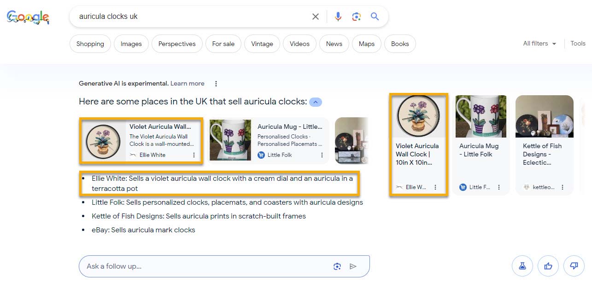592x282 pixels.
Task: Open Google Lens camera search icon
Action: 356,17
